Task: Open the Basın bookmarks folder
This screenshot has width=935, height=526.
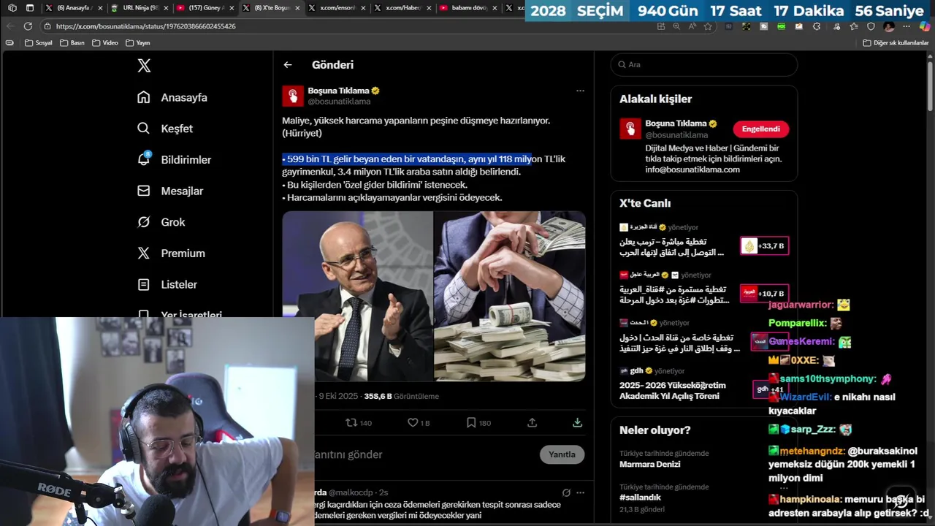Action: [72, 43]
